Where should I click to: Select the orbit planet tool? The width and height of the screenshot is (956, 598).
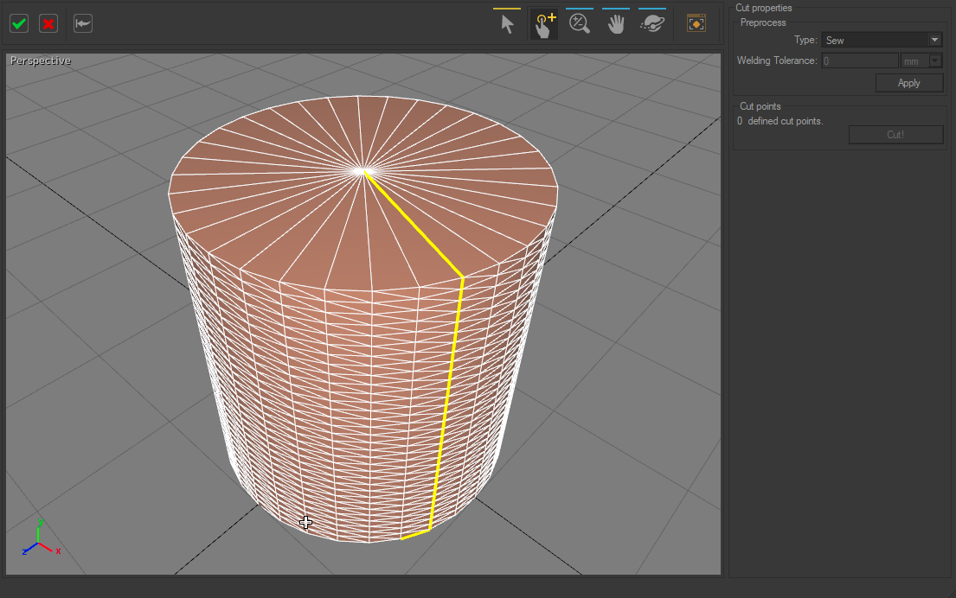pos(651,24)
